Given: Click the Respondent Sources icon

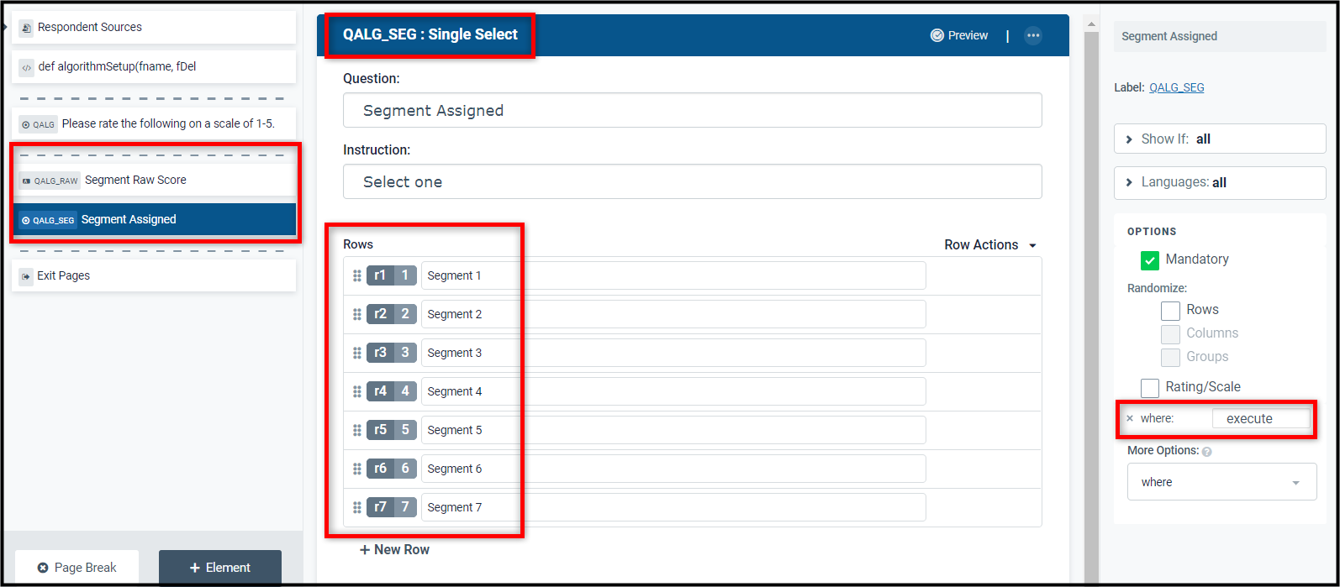Looking at the screenshot, I should (26, 28).
